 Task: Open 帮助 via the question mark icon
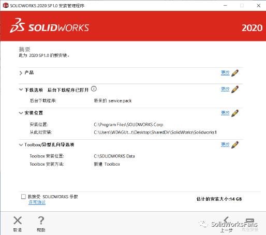point(41,221)
